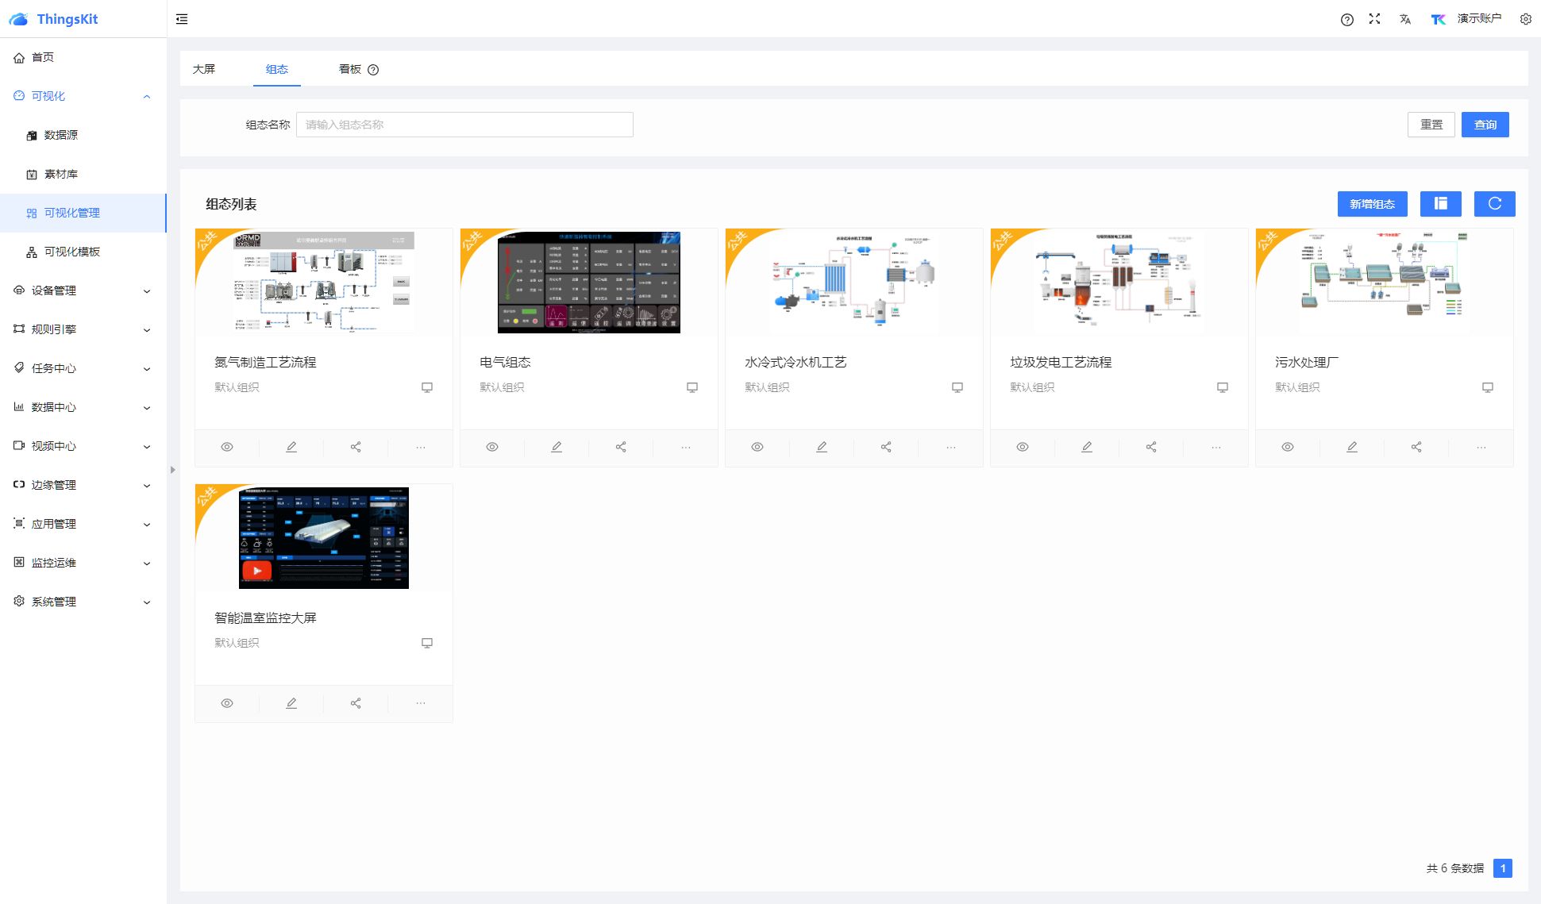The height and width of the screenshot is (904, 1541).
Task: Enter fullscreen mode from top bar
Action: point(1374,19)
